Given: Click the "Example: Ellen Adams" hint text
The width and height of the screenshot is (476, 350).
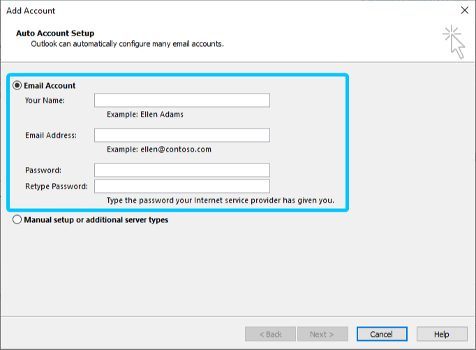Looking at the screenshot, I should tap(145, 115).
